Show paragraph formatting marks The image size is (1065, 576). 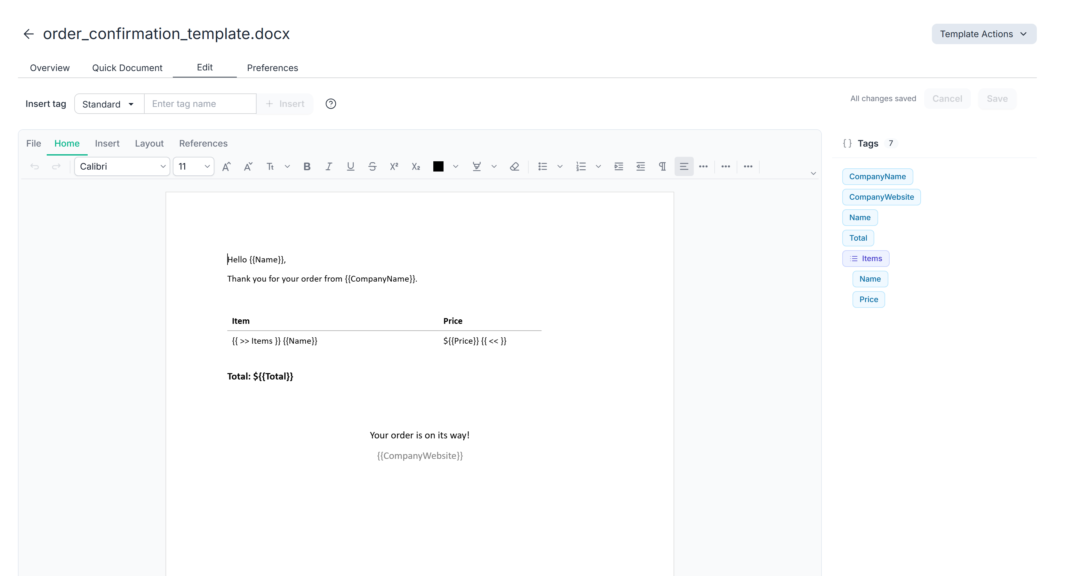coord(662,166)
